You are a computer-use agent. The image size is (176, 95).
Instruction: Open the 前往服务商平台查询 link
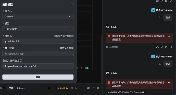64,36
